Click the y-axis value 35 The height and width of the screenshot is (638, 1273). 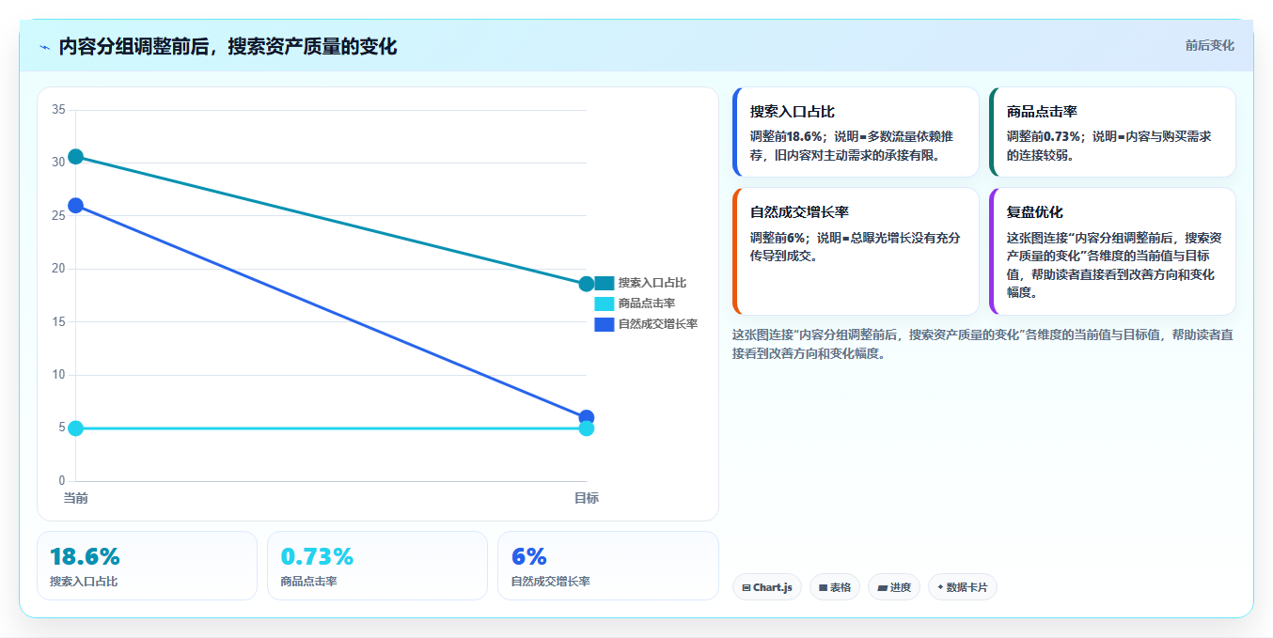[x=58, y=110]
